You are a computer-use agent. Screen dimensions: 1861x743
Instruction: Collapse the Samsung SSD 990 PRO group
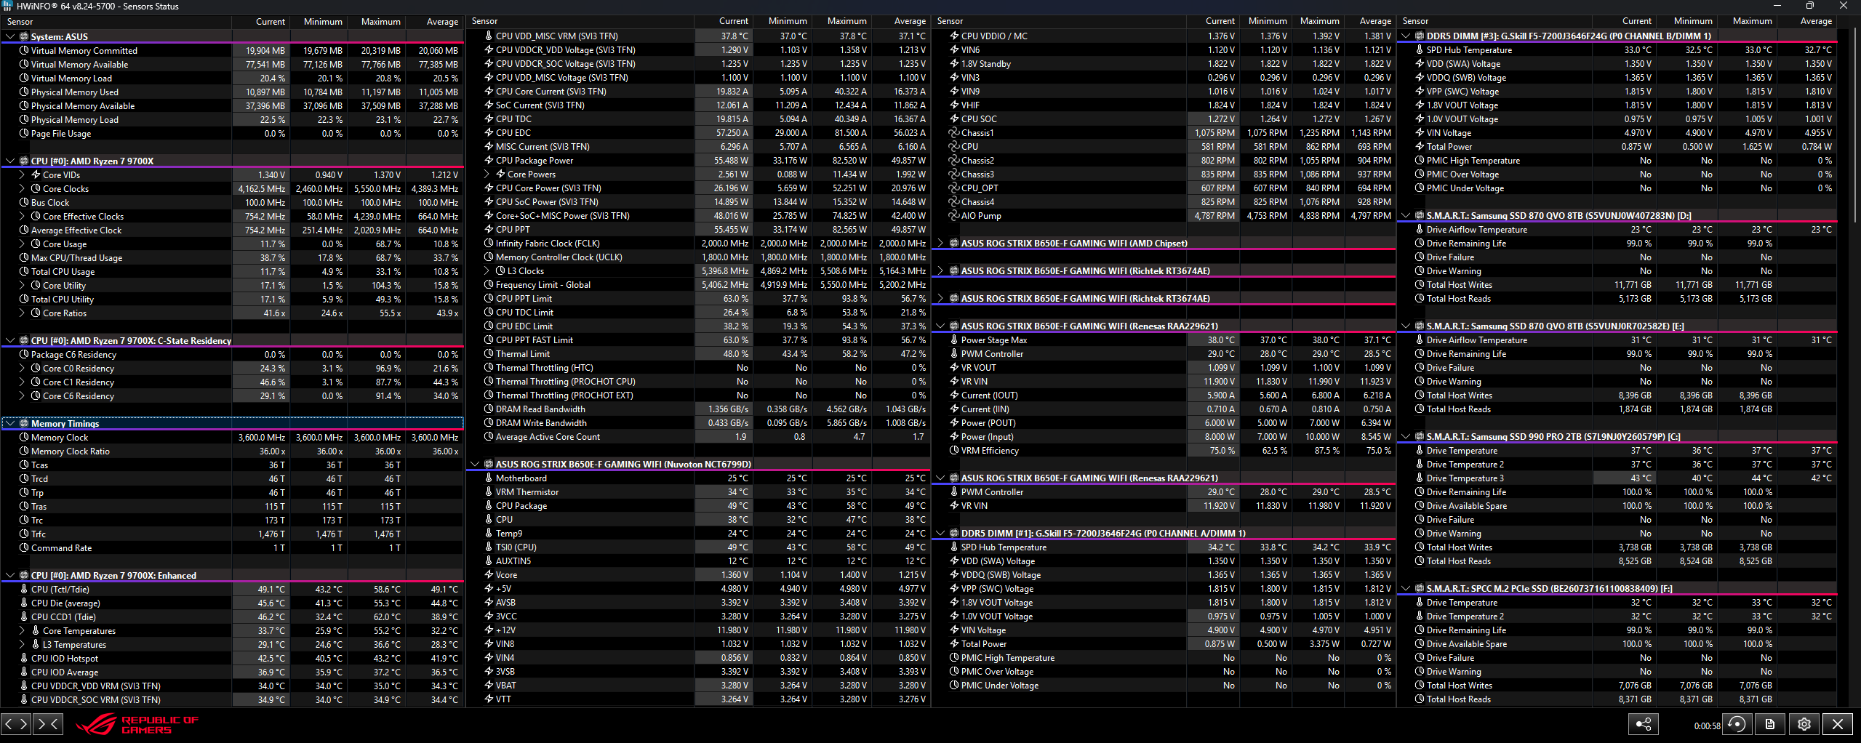1406,437
